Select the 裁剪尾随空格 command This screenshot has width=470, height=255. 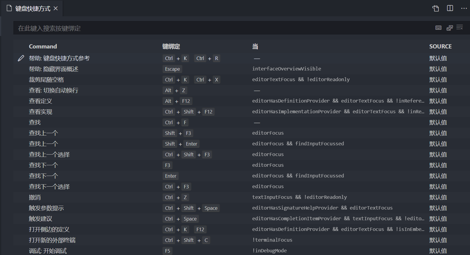coord(46,80)
